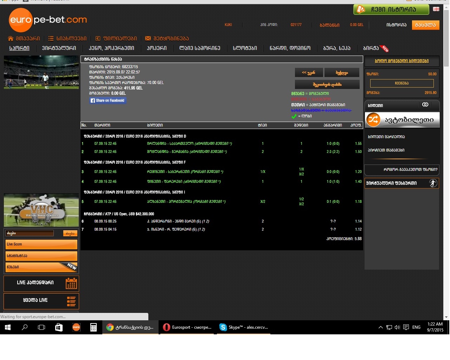
Task: Click the scrollbar down arrow
Action: pos(446,317)
